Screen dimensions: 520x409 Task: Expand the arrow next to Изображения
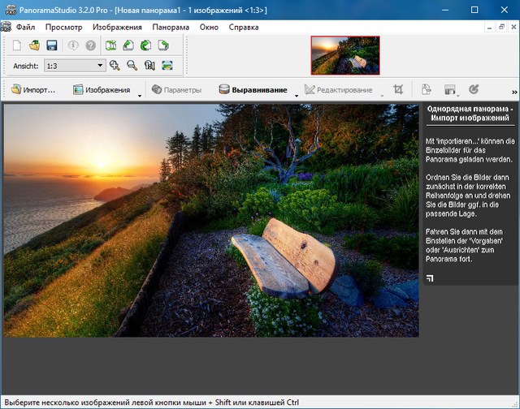pyautogui.click(x=140, y=95)
